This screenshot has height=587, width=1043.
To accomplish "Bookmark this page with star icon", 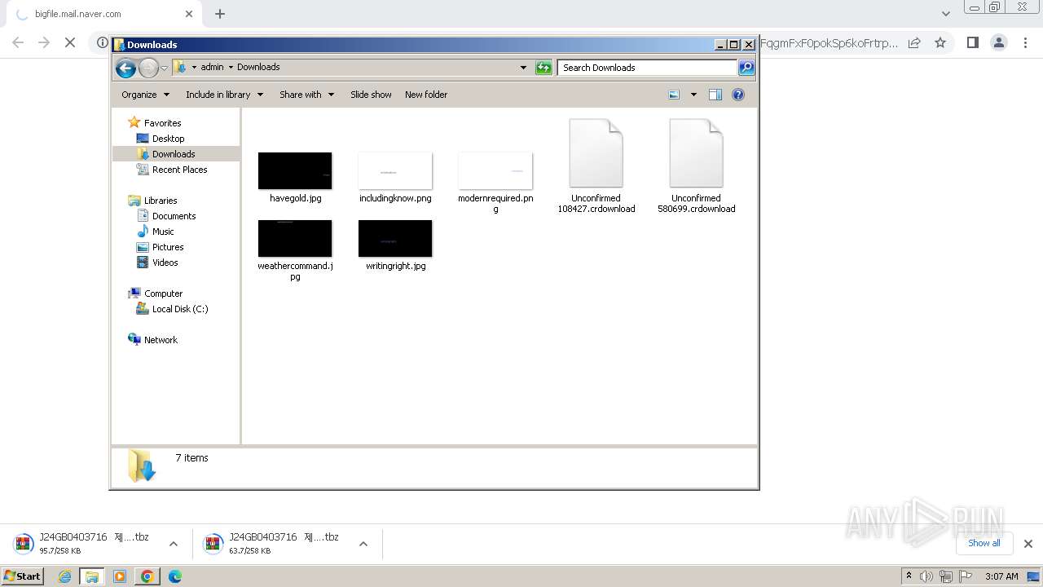I will pyautogui.click(x=940, y=42).
